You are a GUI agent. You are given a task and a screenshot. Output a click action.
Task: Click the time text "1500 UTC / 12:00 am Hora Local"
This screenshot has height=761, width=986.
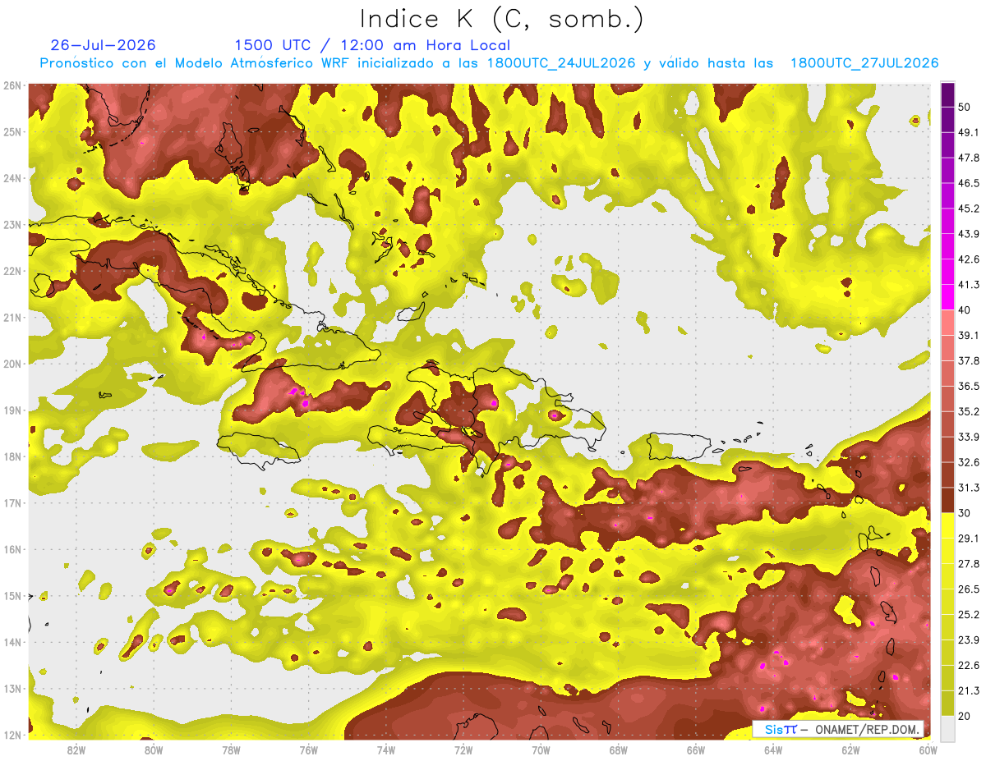point(372,45)
